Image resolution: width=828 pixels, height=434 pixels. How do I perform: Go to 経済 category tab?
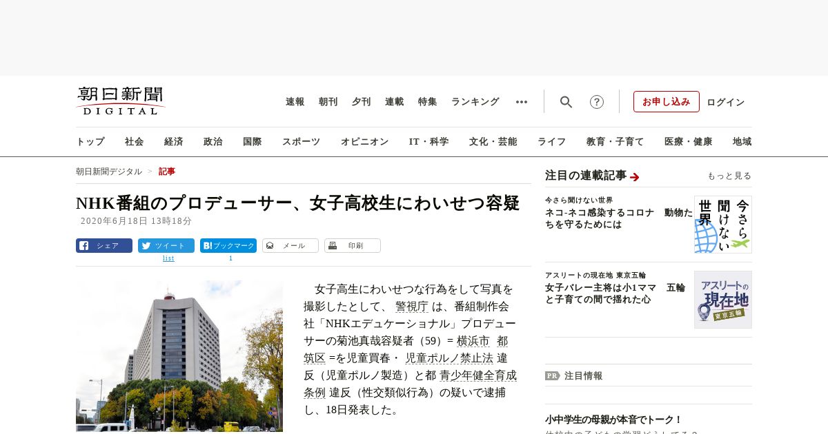point(174,142)
